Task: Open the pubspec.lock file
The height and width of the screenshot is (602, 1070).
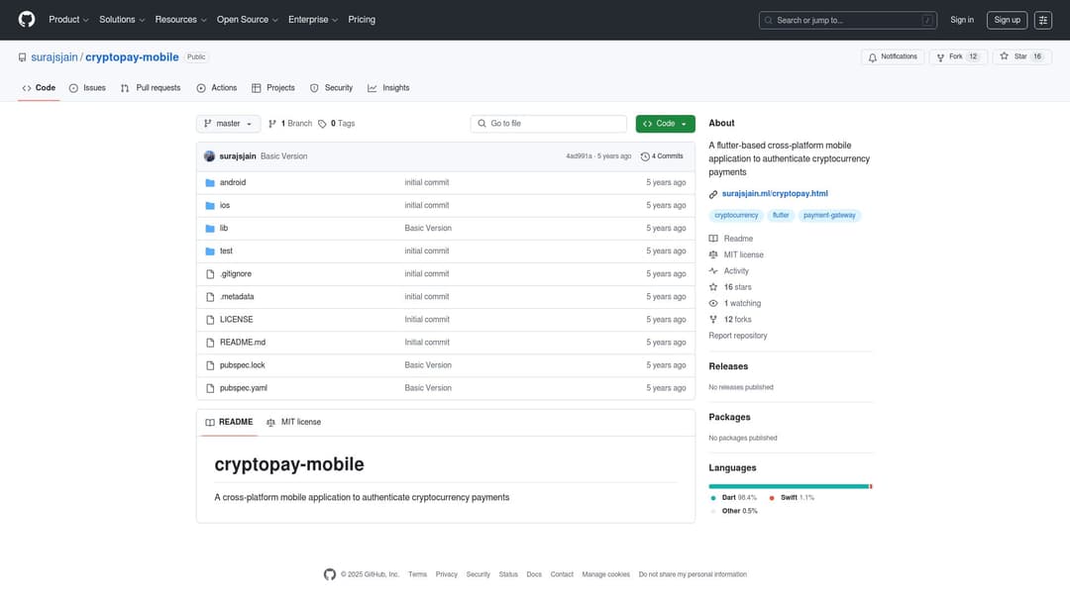Action: coord(243,365)
